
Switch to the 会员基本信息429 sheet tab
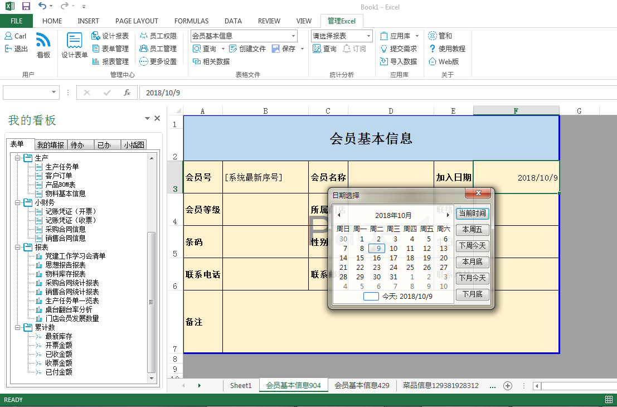362,386
